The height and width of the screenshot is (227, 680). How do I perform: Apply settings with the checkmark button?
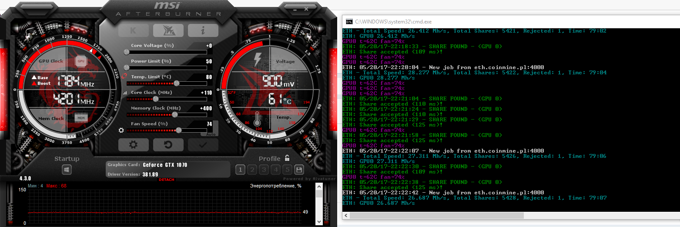click(x=203, y=145)
